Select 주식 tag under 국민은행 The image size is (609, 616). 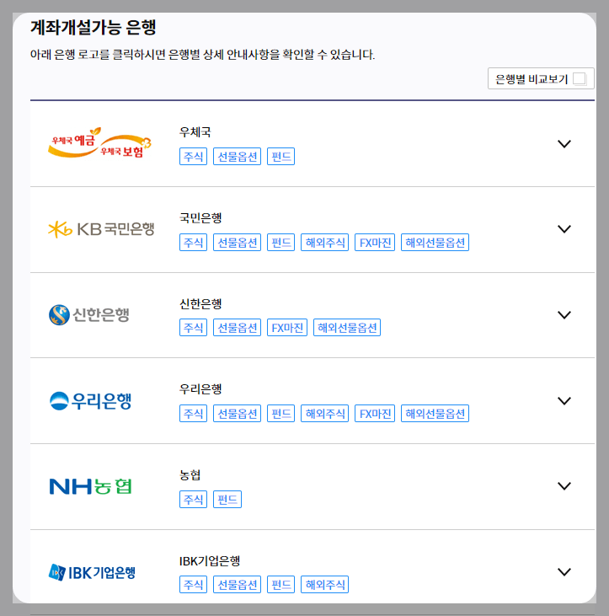point(193,242)
